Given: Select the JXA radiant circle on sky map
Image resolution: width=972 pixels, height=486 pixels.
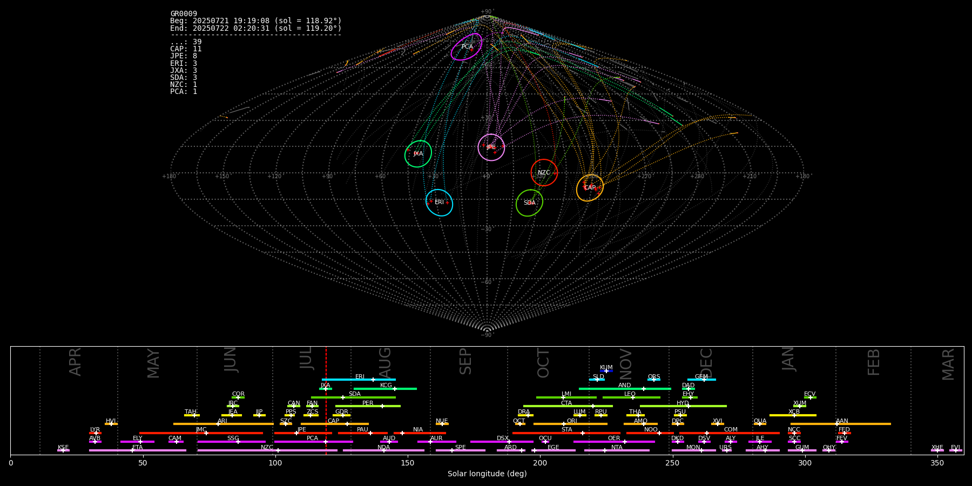Looking at the screenshot, I should point(418,154).
